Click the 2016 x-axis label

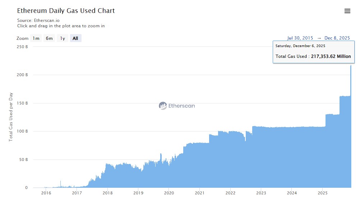tap(46, 193)
